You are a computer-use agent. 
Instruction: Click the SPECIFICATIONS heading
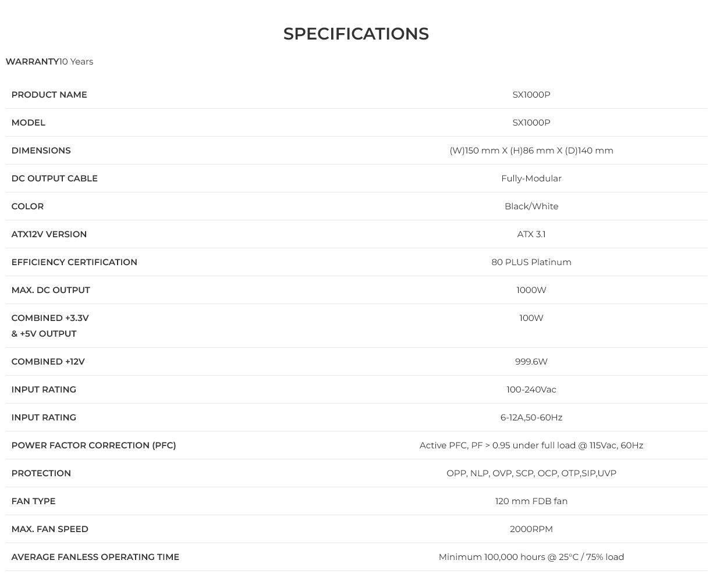pyautogui.click(x=356, y=34)
